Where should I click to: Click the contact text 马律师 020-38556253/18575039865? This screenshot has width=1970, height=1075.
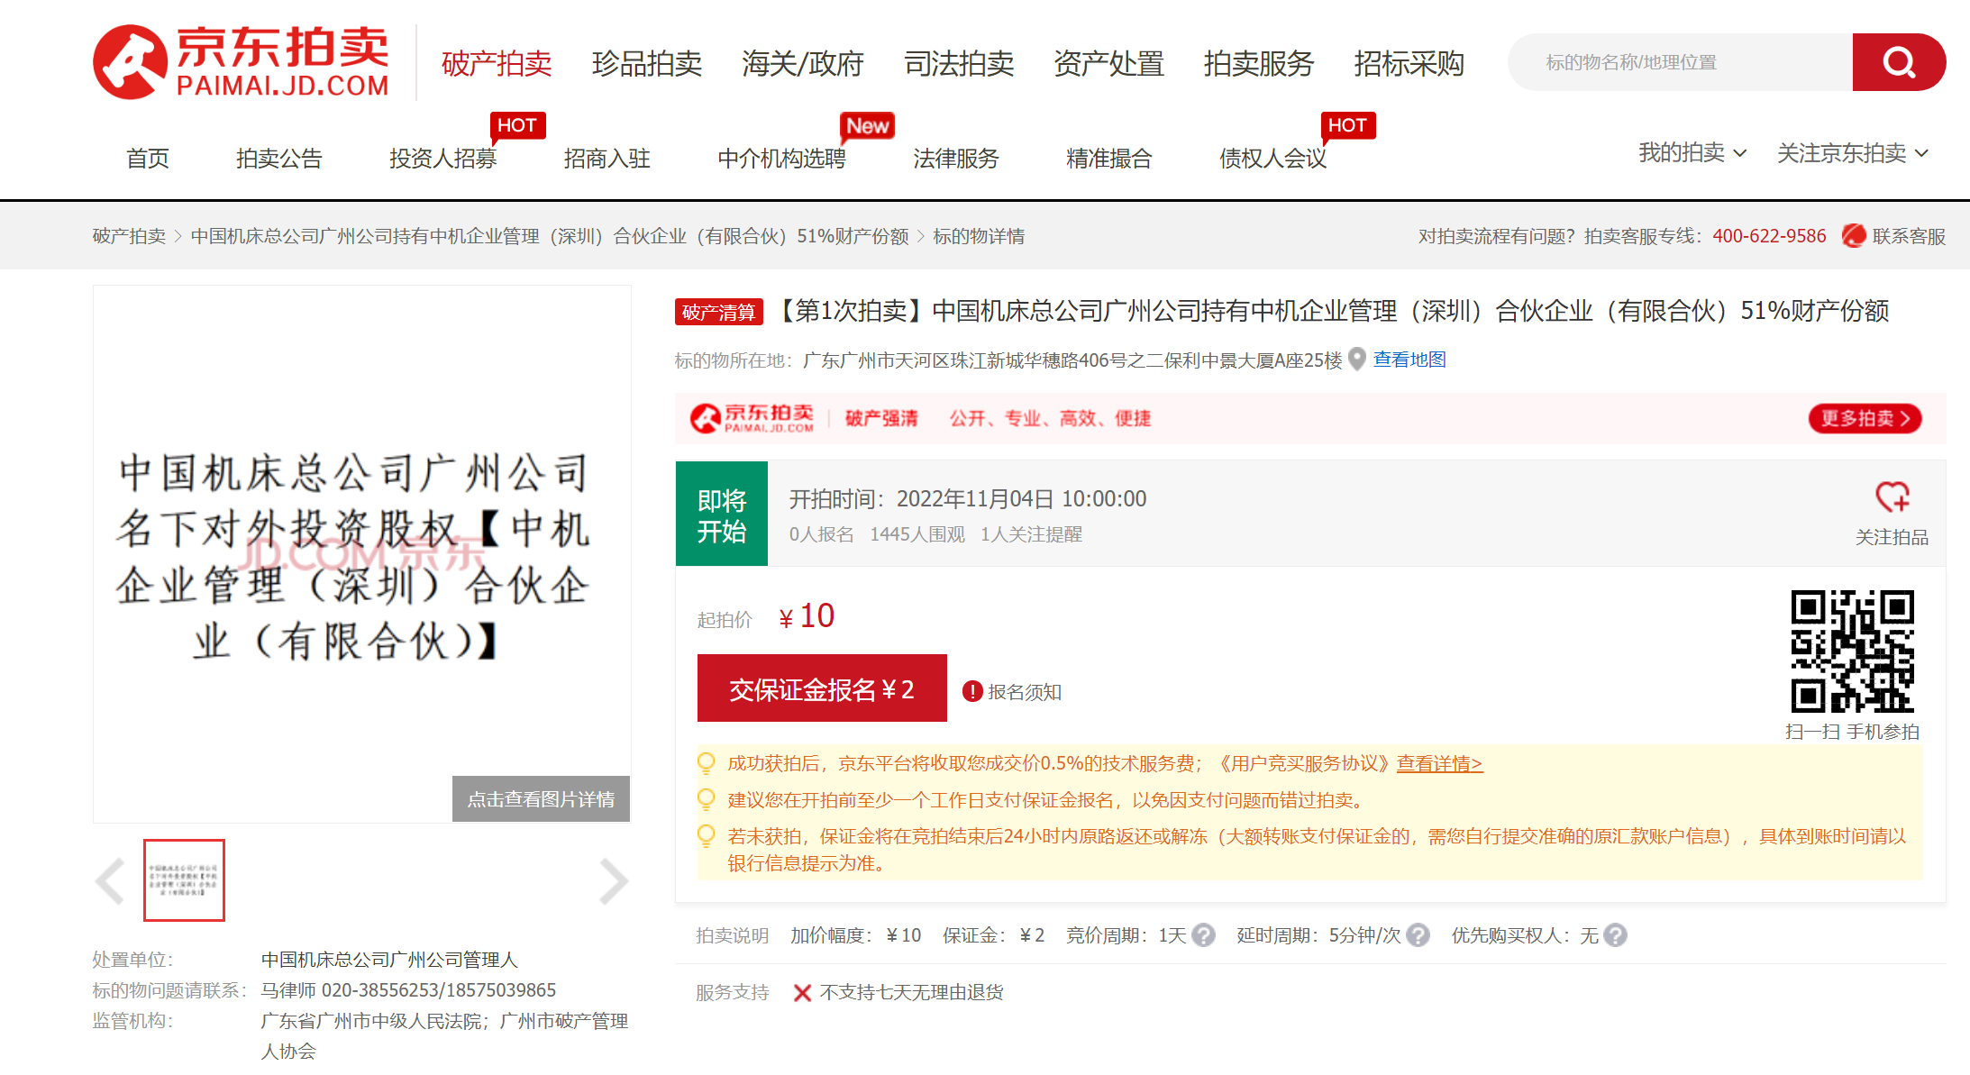(408, 990)
